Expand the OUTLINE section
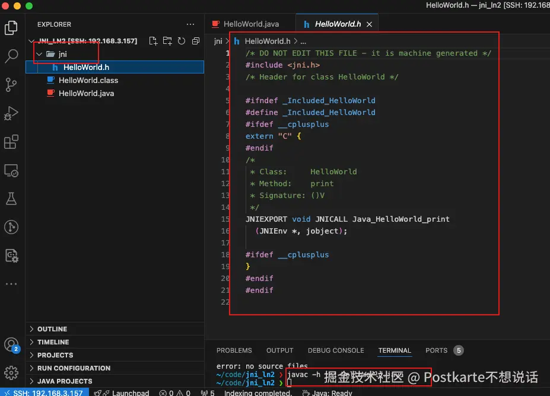 click(52, 329)
